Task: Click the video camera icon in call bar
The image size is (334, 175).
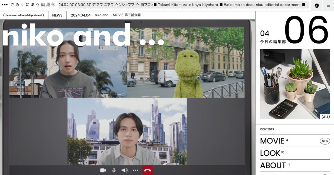Action: [x=103, y=170]
